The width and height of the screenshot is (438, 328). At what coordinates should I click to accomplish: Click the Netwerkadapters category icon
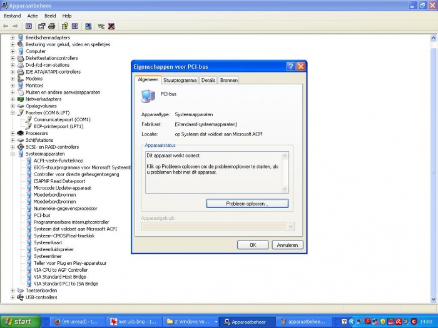(21, 99)
